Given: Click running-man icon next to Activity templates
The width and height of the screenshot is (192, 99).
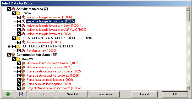Looking at the screenshot, I should tap(13, 9).
